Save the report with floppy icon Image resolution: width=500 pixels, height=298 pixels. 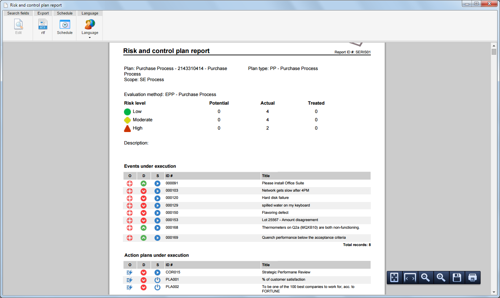coord(457,278)
